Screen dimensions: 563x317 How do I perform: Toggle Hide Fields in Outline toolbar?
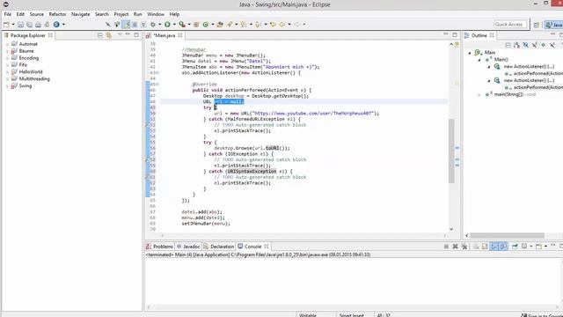(x=526, y=45)
